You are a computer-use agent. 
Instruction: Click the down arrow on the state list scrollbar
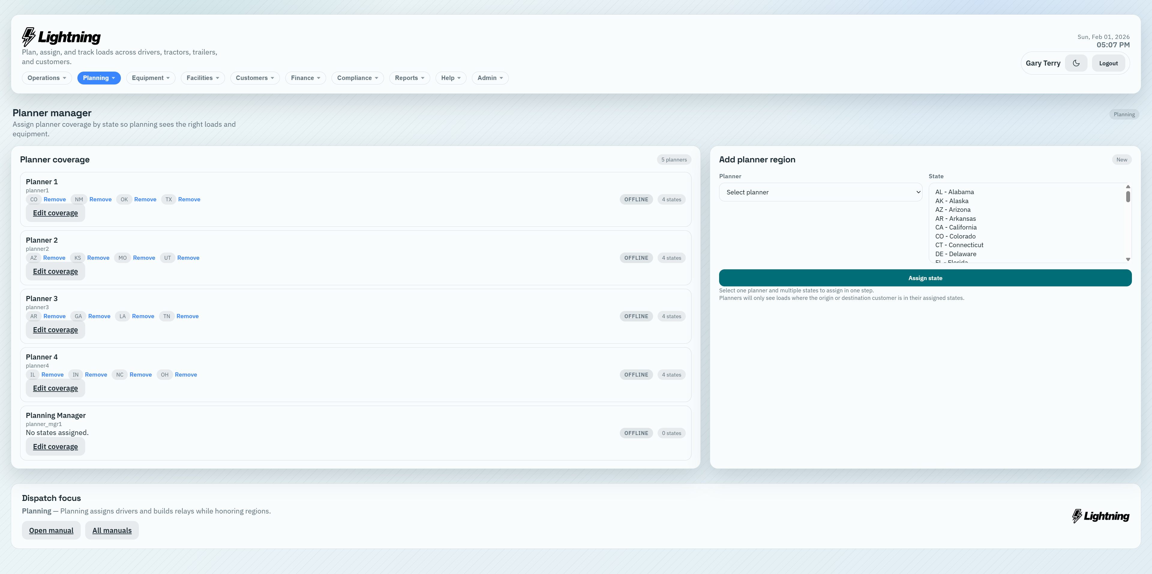click(x=1127, y=259)
